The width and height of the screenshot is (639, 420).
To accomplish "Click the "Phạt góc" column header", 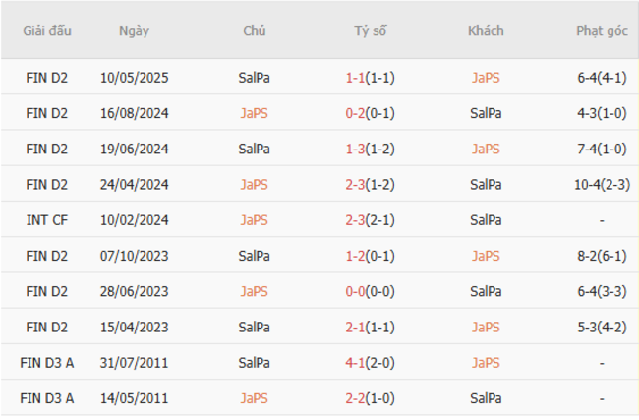I will [602, 30].
